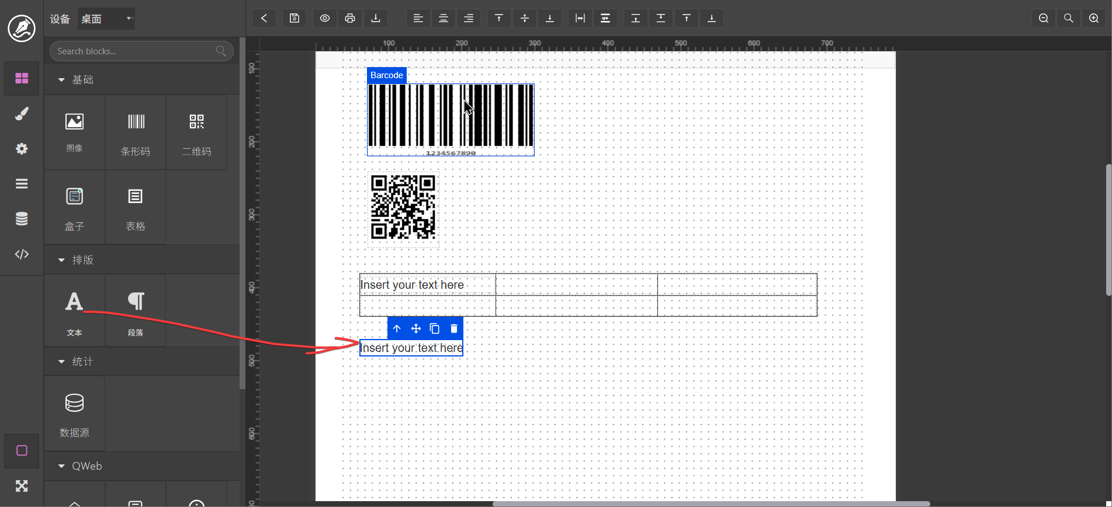Delete the selected text element

pyautogui.click(x=454, y=328)
